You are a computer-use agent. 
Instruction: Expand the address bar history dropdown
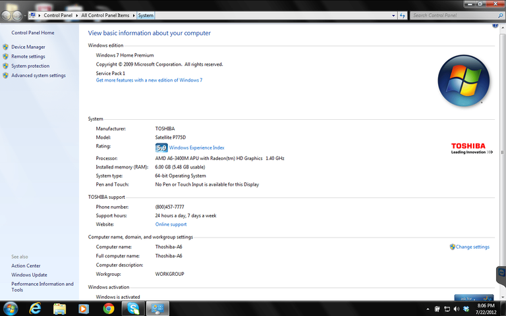click(393, 15)
